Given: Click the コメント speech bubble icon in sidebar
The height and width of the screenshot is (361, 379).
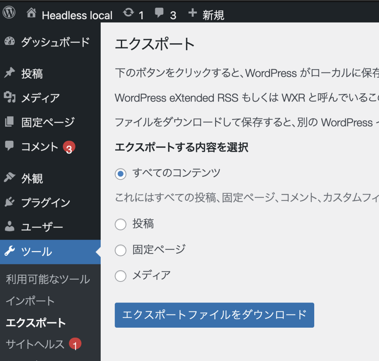Looking at the screenshot, I should (x=9, y=146).
